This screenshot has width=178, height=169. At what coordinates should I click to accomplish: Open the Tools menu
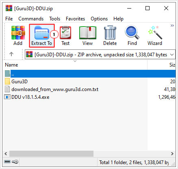coord(54,19)
